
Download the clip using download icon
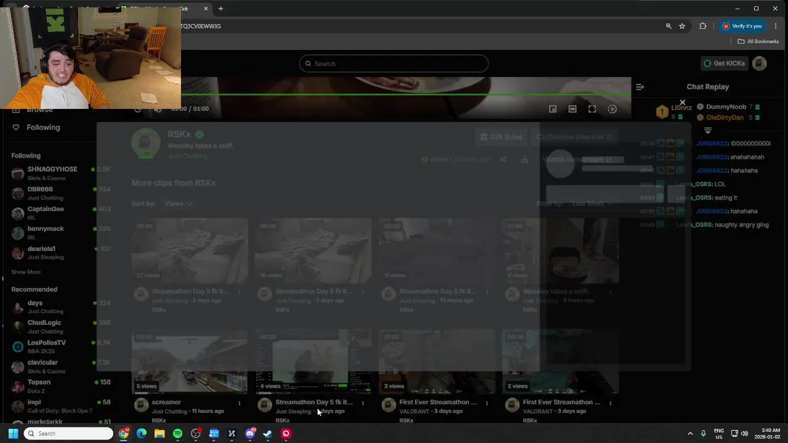[x=525, y=159]
